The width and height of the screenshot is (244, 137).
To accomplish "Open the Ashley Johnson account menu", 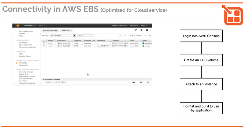I will click(x=120, y=26).
